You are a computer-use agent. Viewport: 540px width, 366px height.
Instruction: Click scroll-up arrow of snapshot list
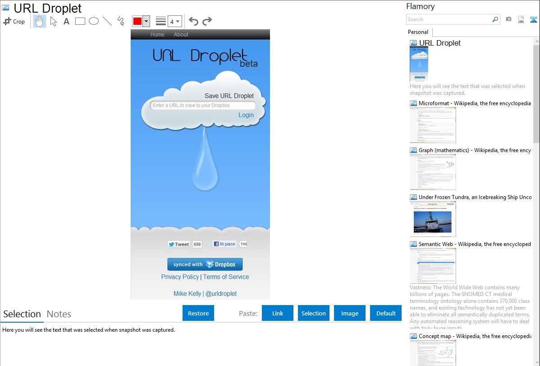536,41
